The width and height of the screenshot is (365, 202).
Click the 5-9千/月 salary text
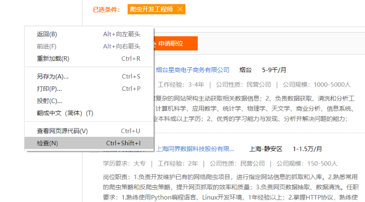274,70
